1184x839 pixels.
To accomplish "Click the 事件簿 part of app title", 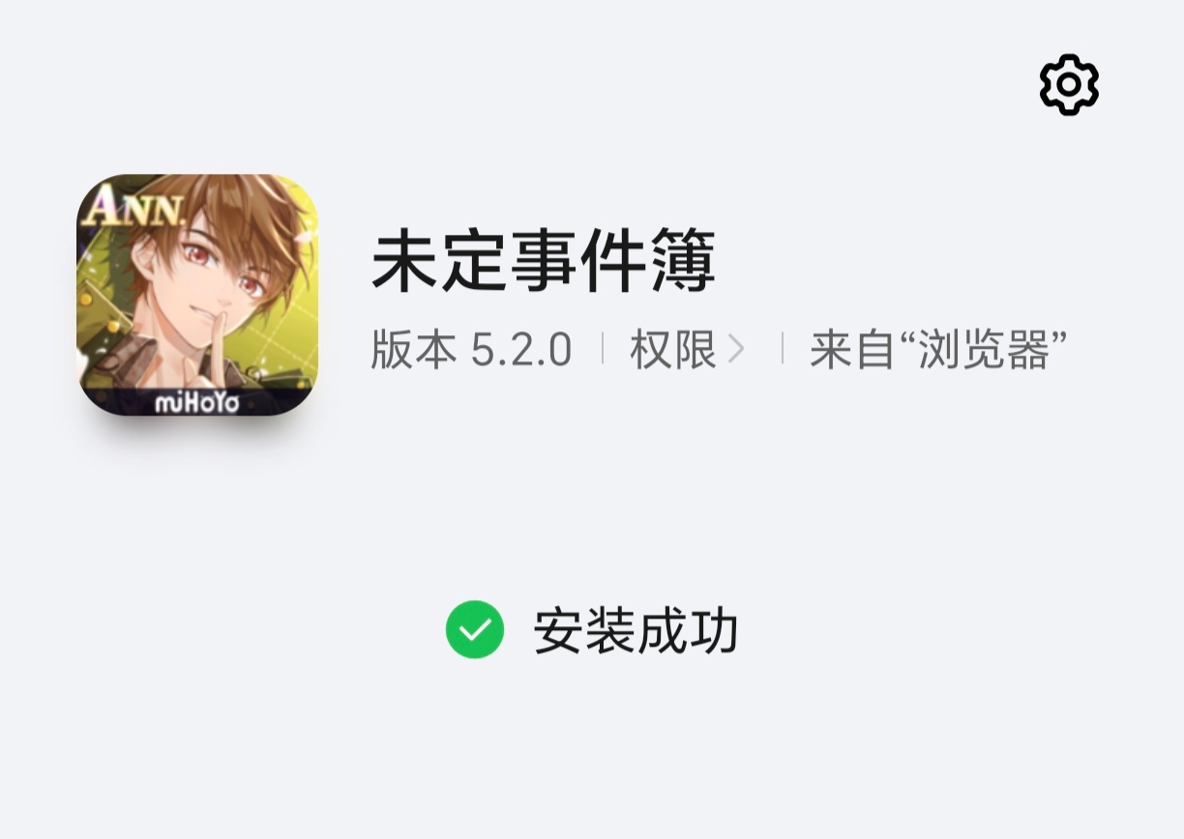I will (613, 261).
